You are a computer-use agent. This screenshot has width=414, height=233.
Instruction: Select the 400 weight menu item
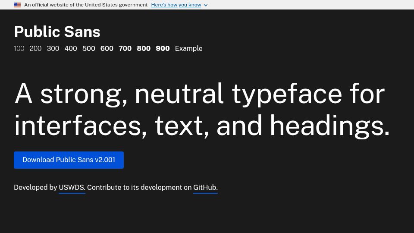71,48
